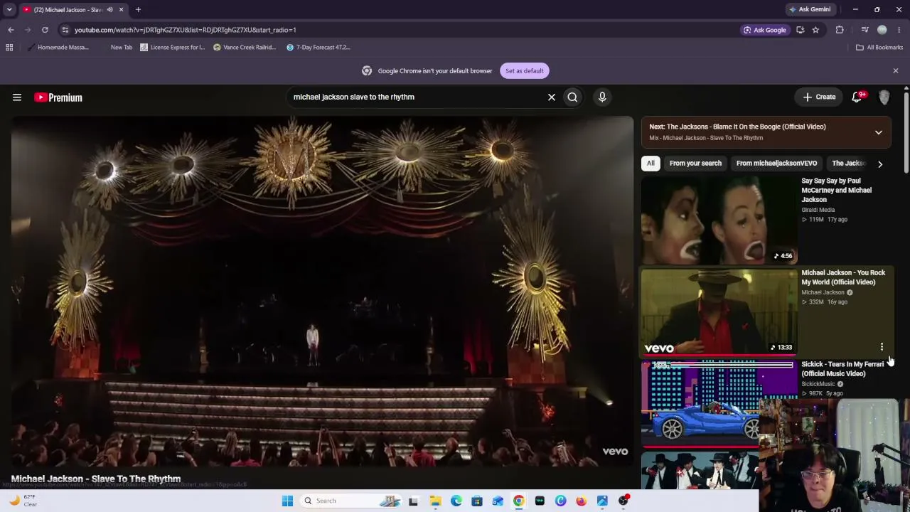Open YouTube notifications bell

(x=857, y=97)
